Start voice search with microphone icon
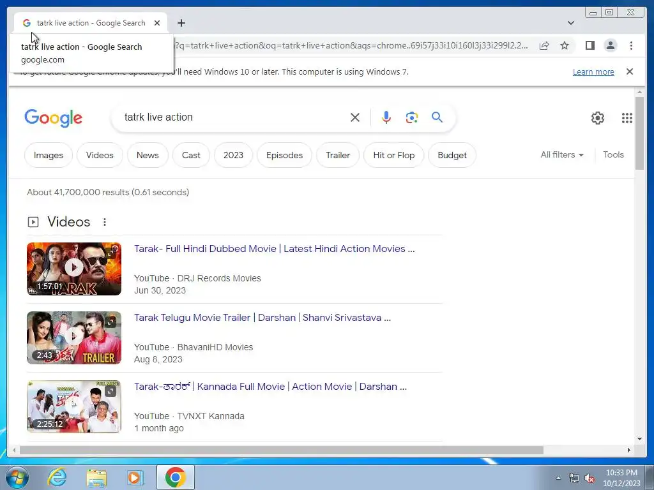This screenshot has width=654, height=490. [x=386, y=117]
